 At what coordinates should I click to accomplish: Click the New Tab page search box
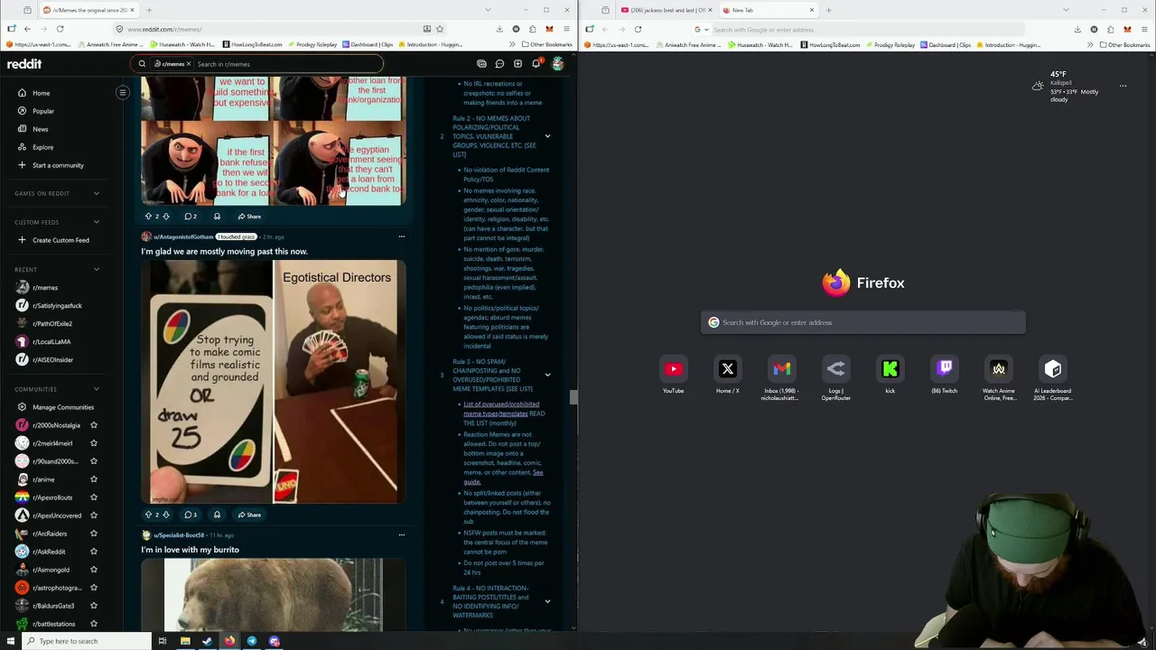[x=863, y=322]
